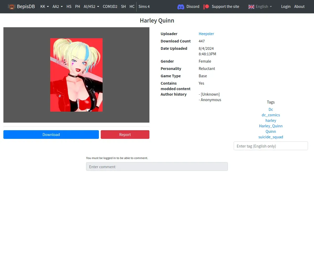Screen dimensions: 314x262
Task: Click the upload date 8/4/2024
Action: [x=206, y=48]
